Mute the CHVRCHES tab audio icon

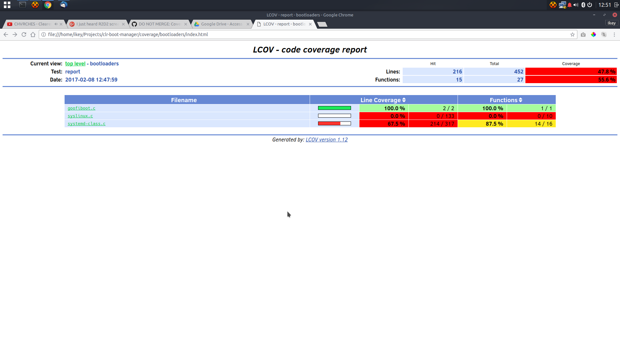(x=56, y=24)
